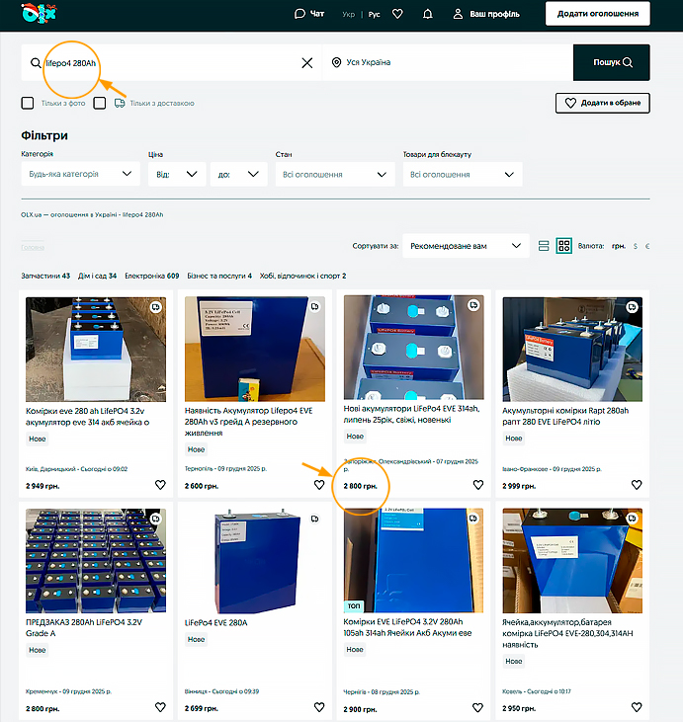Image resolution: width=683 pixels, height=722 pixels.
Task: Expand Будь-яка категорія dropdown
Action: click(x=79, y=174)
